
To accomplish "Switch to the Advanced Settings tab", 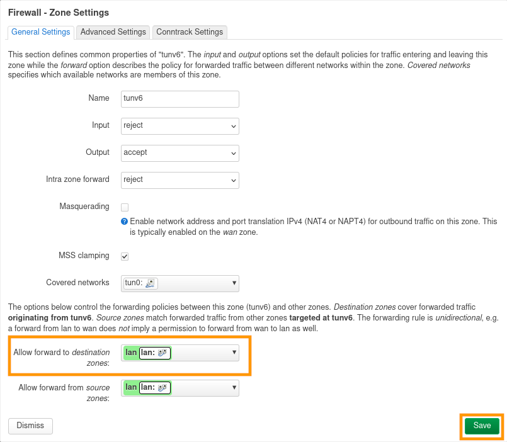I will 113,32.
